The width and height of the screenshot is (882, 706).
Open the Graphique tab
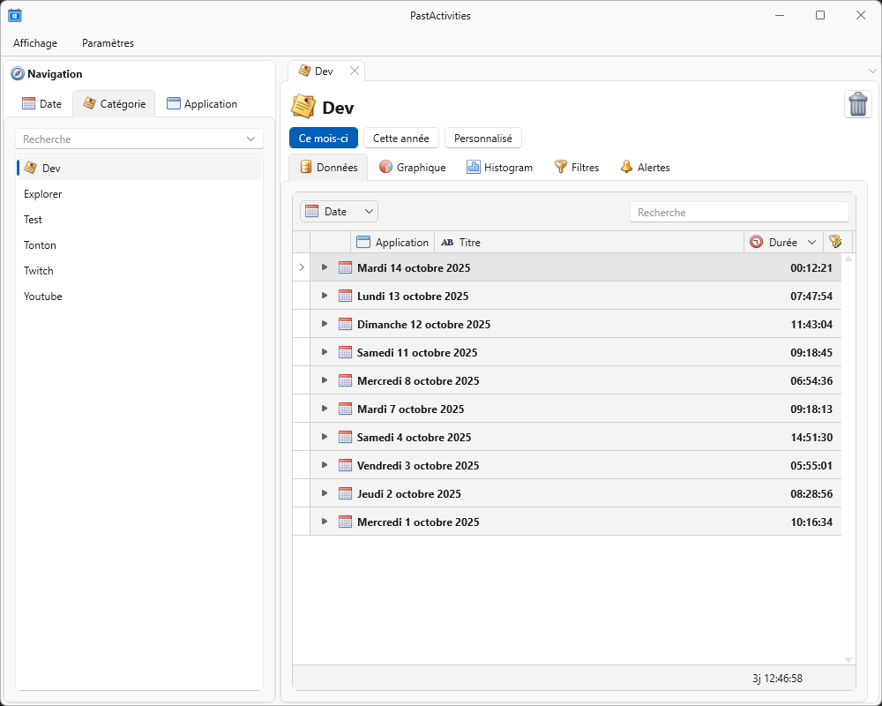412,167
